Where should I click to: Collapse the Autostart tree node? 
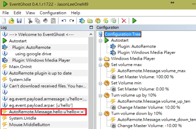101,40
